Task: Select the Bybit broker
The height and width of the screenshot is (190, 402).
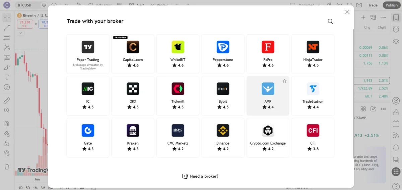Action: click(x=223, y=96)
